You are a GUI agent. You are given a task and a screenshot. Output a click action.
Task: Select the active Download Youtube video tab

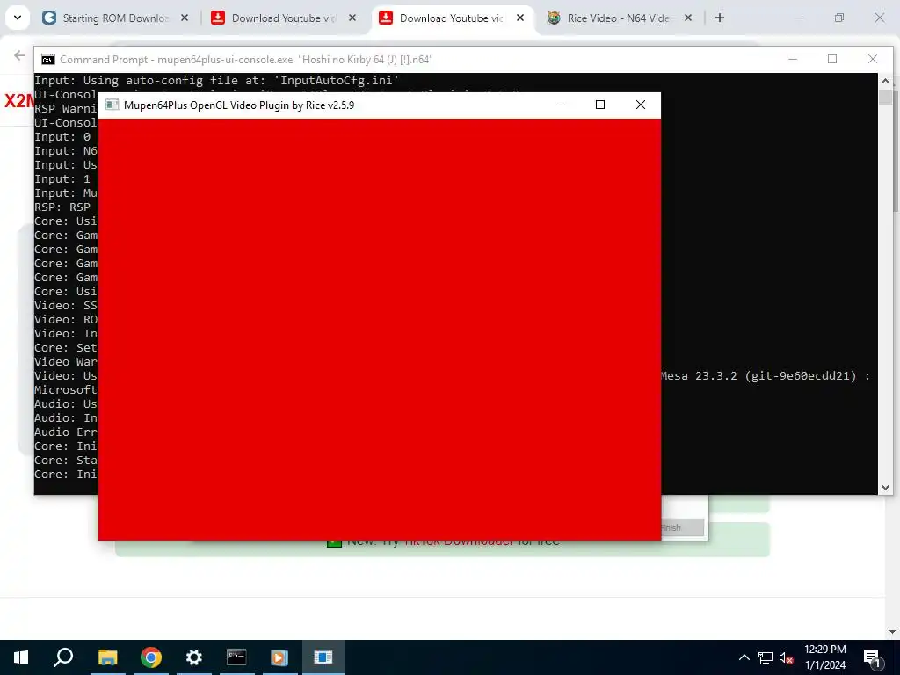click(x=451, y=18)
